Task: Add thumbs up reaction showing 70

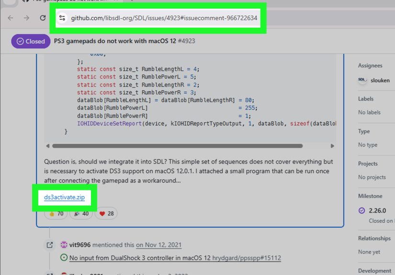Action: click(56, 214)
